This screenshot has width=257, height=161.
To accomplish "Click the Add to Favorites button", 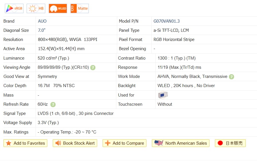I will tap(25, 143).
